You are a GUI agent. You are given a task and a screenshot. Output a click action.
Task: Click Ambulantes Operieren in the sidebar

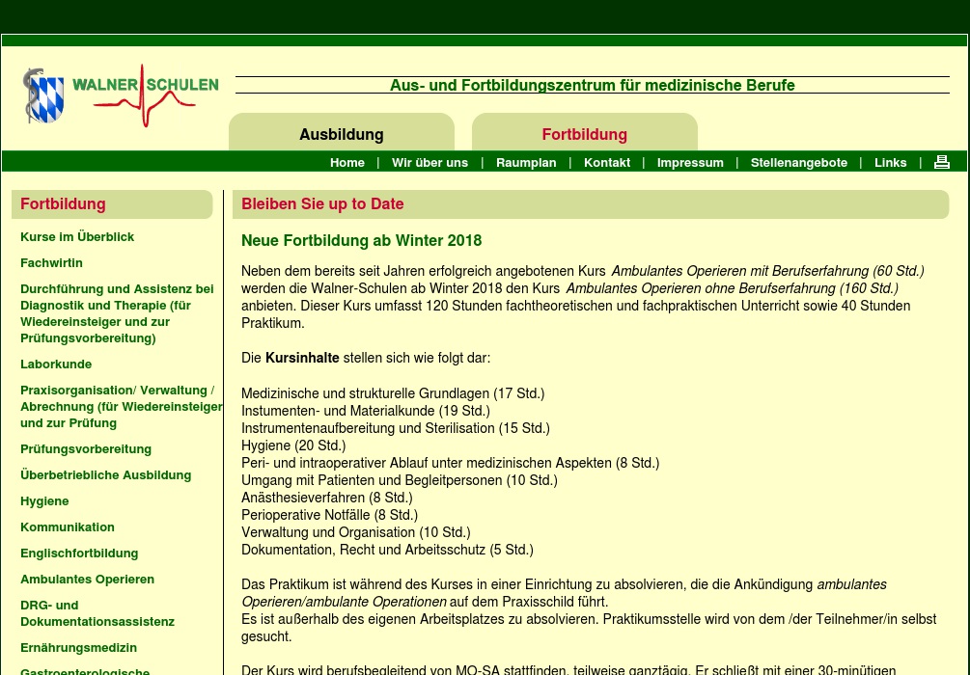[87, 580]
